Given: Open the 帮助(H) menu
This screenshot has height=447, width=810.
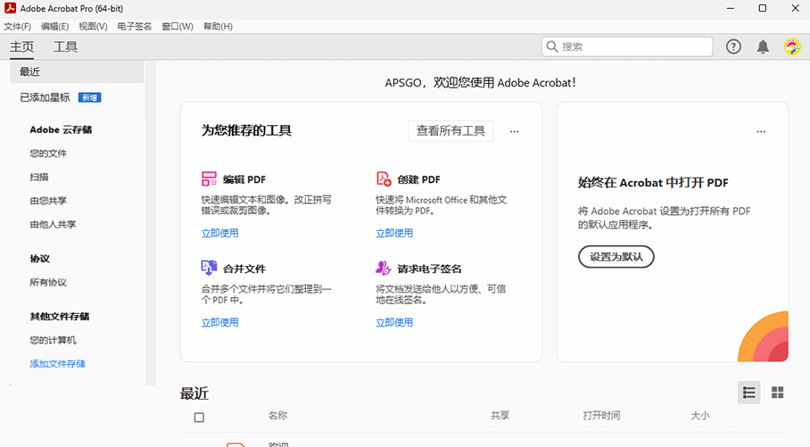Looking at the screenshot, I should point(218,27).
